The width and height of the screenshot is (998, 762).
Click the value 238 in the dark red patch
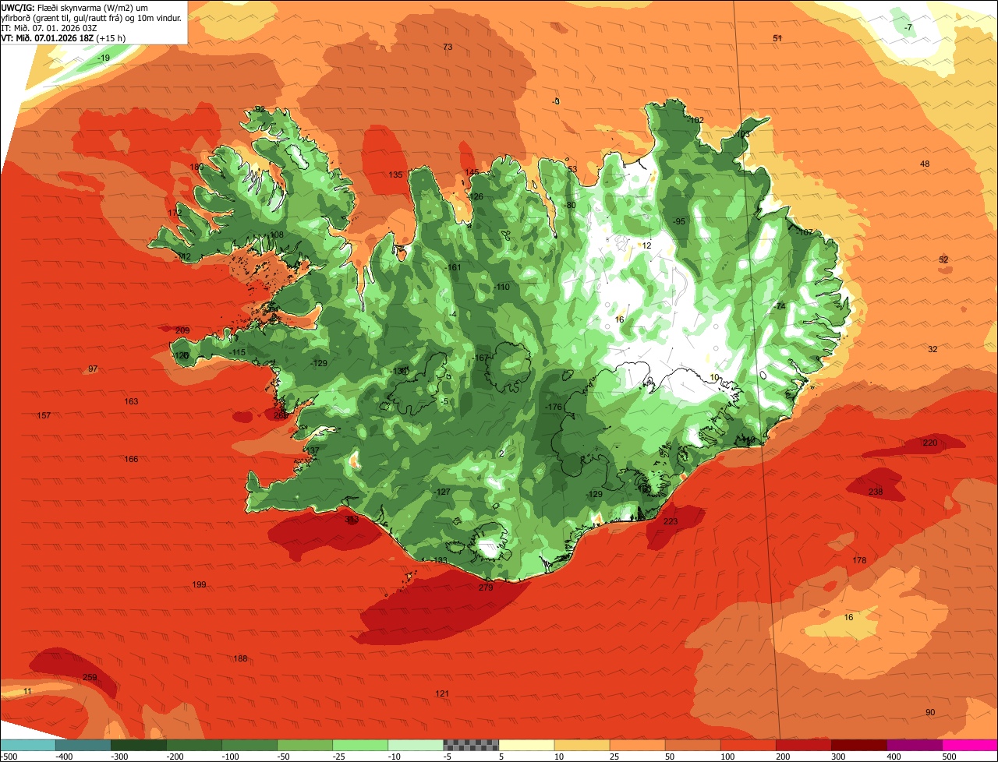pyautogui.click(x=876, y=492)
